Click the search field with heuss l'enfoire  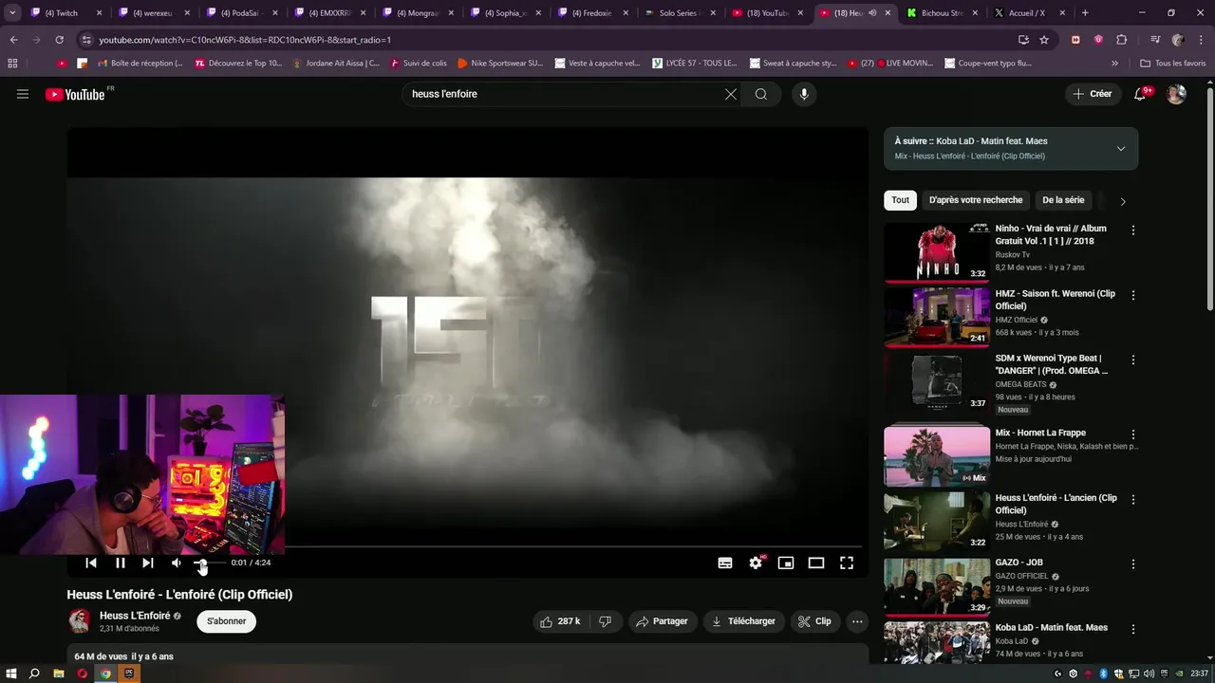[566, 94]
